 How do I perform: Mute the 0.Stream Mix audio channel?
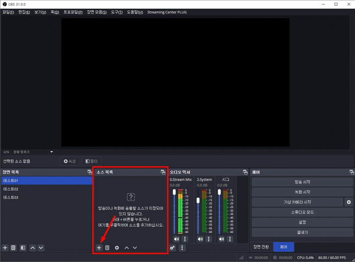[176, 239]
